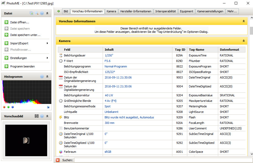The height and width of the screenshot is (163, 253).
Task: Click the magnifier icon in Datei header
Action: point(37,13)
